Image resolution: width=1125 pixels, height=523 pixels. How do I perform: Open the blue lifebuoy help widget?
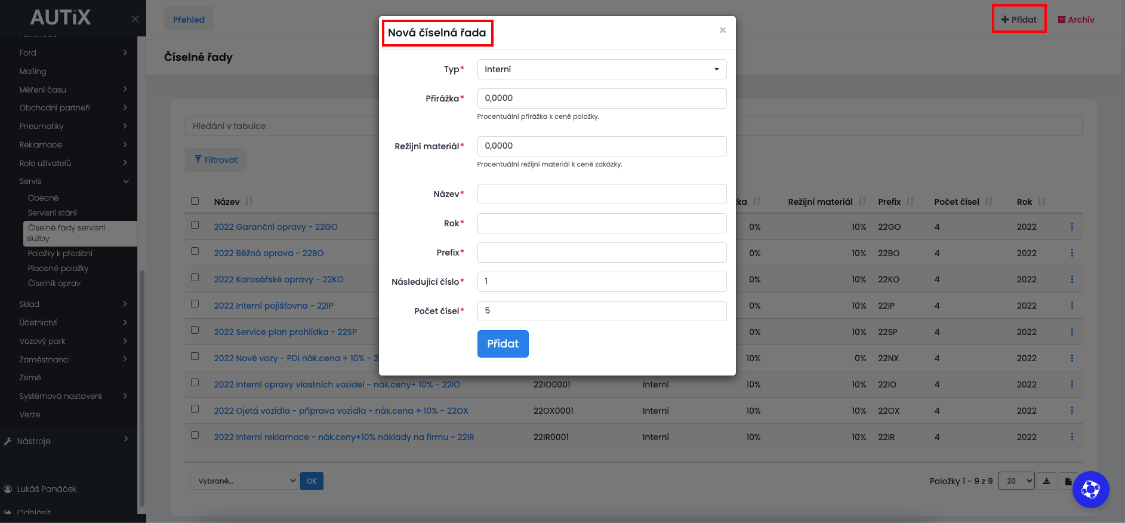[1090, 490]
